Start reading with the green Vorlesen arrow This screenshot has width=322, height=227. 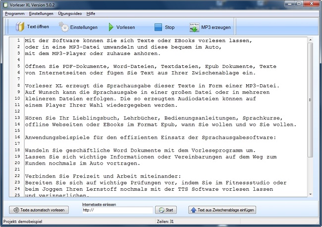[111, 27]
